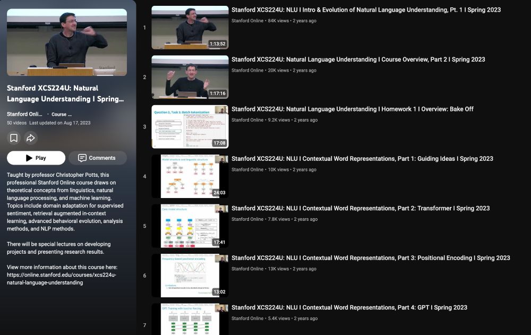
Task: Click Stanford Online under the 9.2K views video
Action: click(x=247, y=120)
